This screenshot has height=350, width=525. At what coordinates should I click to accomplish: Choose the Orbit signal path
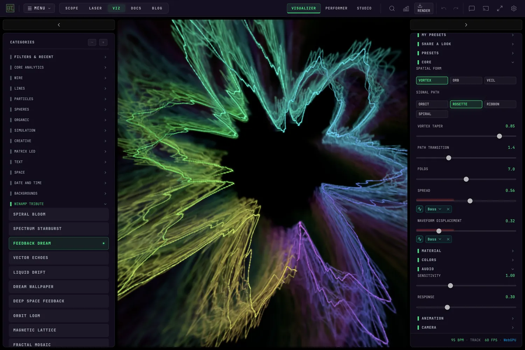tap(432, 104)
